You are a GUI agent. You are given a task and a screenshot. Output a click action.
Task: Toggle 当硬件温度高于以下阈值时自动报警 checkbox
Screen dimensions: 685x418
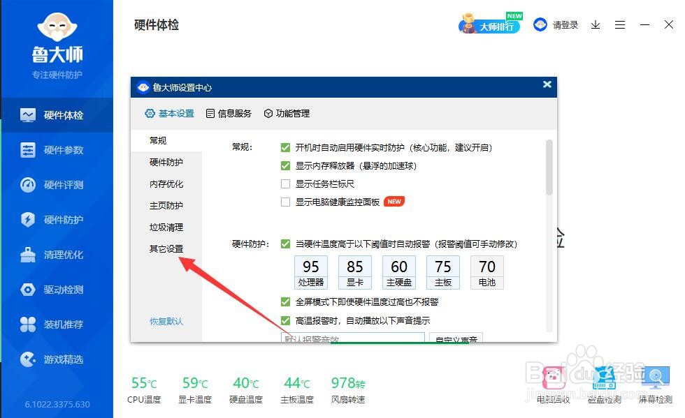point(285,244)
